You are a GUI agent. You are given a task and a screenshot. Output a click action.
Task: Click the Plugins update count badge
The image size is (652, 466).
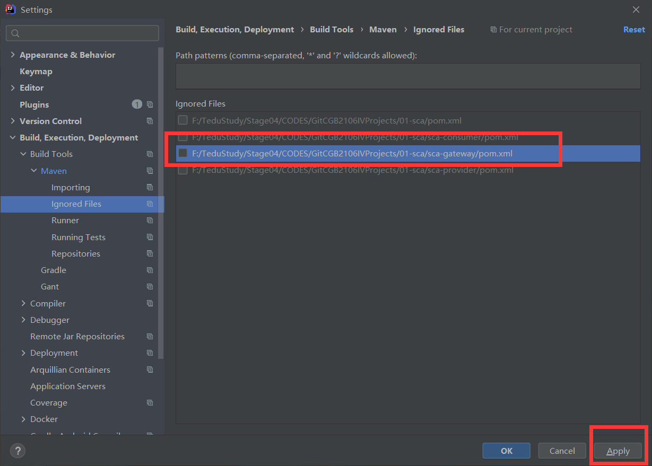click(x=137, y=104)
